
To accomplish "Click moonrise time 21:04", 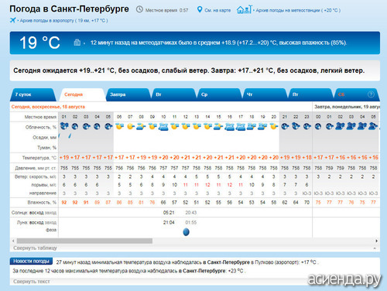I will click(169, 222).
